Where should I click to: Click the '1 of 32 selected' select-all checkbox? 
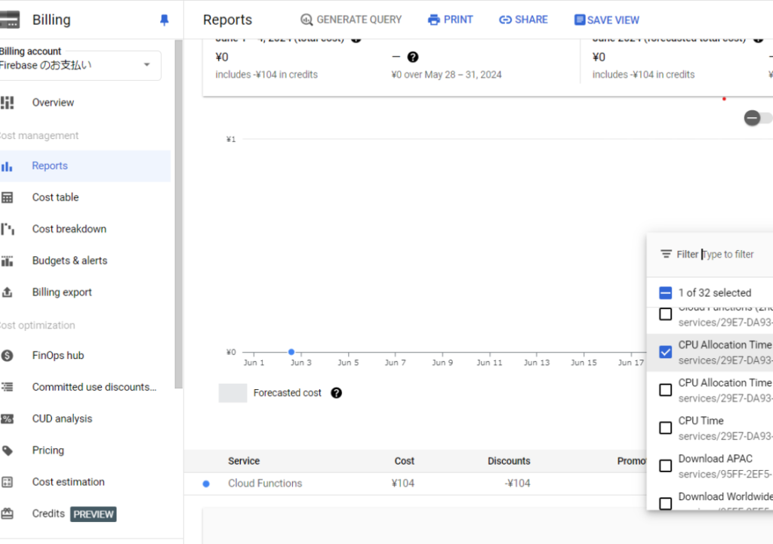click(x=665, y=293)
